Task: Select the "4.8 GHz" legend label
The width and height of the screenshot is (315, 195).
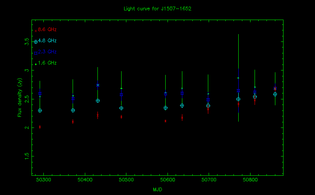Action: [x=47, y=41]
